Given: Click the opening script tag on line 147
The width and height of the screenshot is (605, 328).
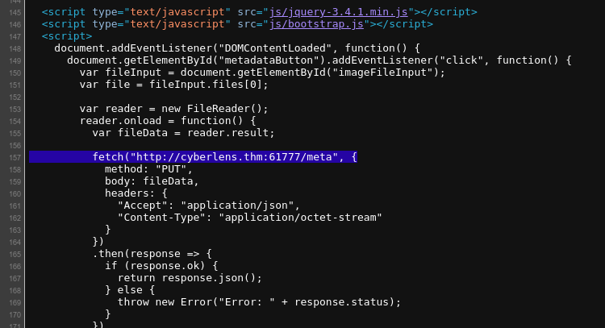Looking at the screenshot, I should [67, 35].
